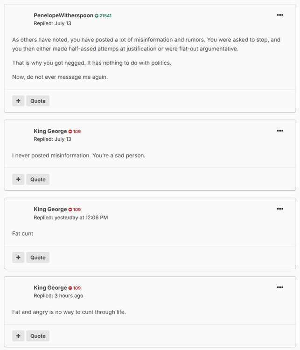
Task: Click the "Replied: yesterday at 12:06 PM" timestamp
Action: [70, 217]
